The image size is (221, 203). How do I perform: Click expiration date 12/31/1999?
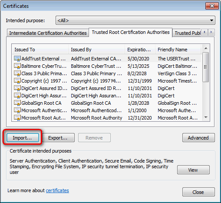(x=140, y=81)
